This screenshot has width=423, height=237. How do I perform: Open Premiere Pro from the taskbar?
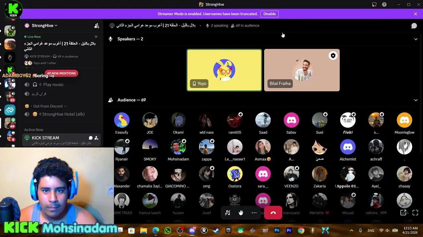point(289,230)
